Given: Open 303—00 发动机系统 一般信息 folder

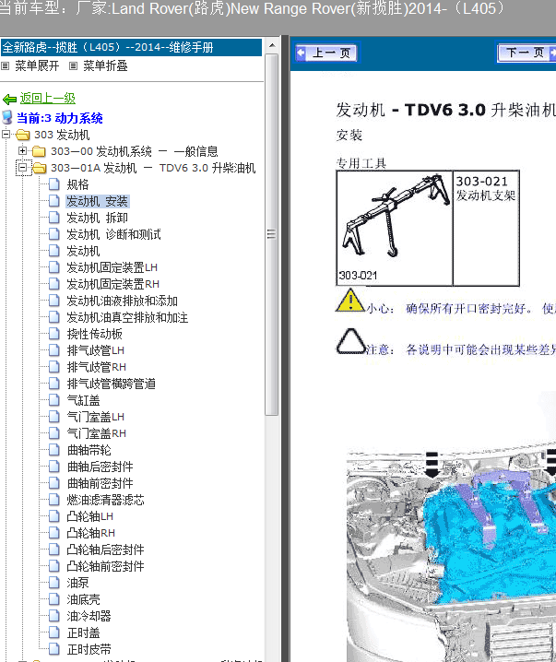Looking at the screenshot, I should point(135,151).
